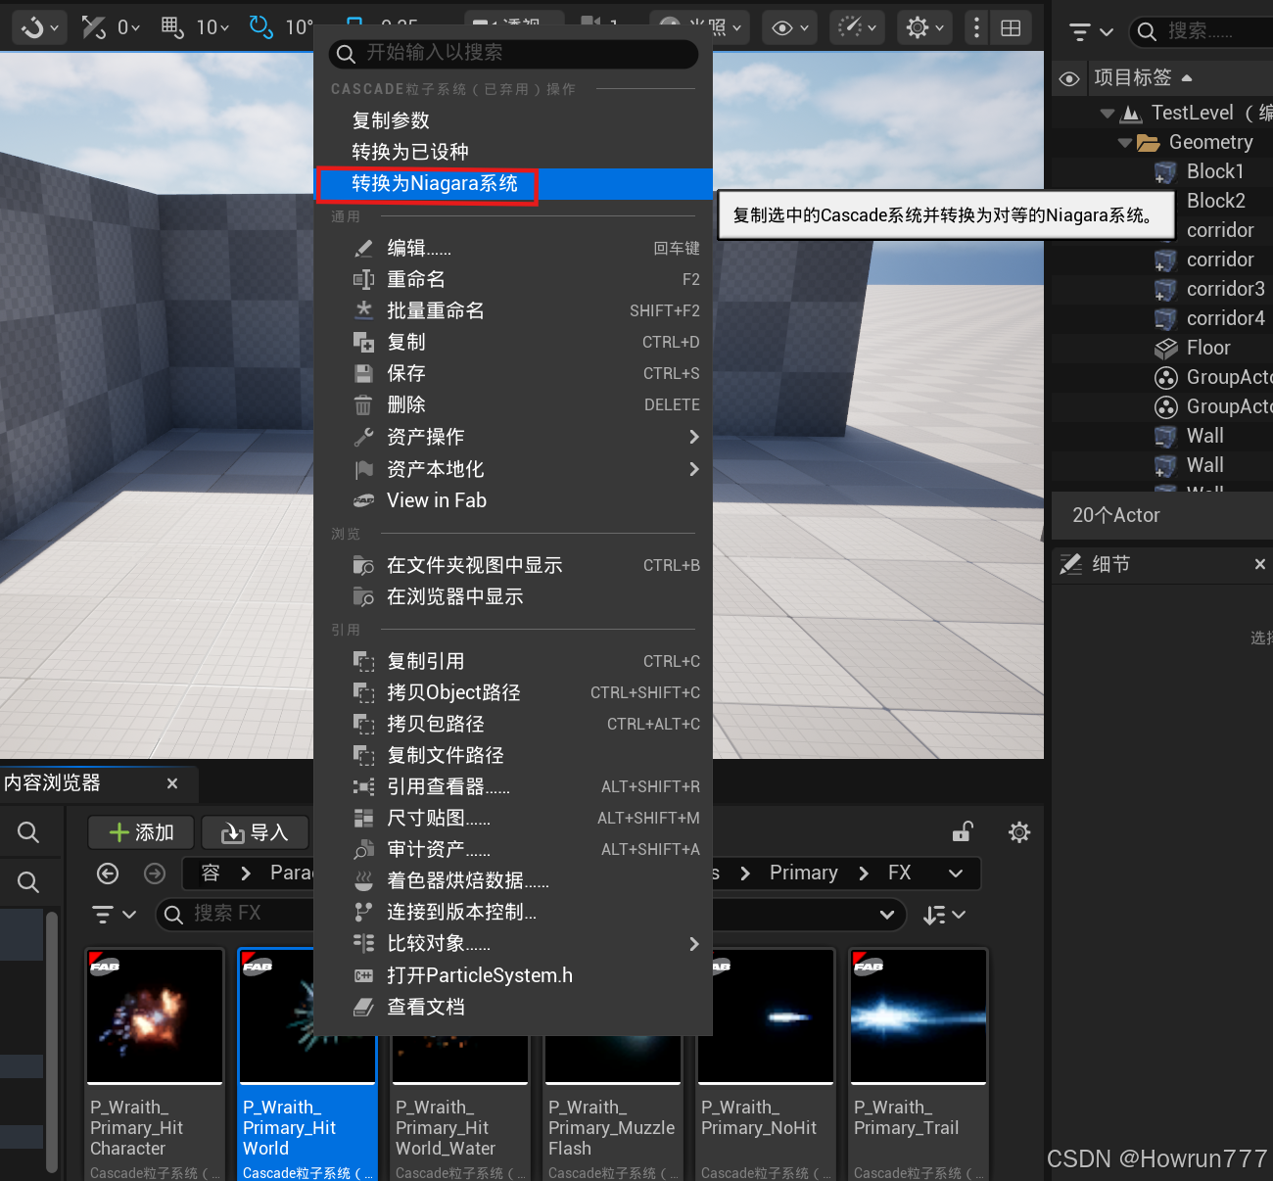
Task: Expand the 资产本地化 submenu
Action: point(513,469)
